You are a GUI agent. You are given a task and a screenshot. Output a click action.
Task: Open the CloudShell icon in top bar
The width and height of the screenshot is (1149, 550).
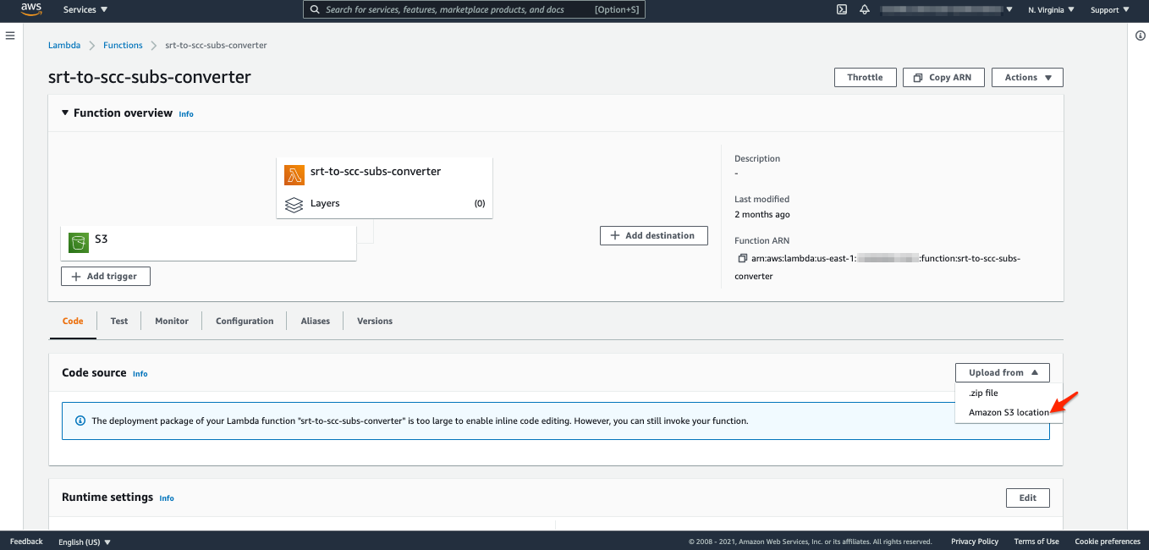[x=842, y=10]
